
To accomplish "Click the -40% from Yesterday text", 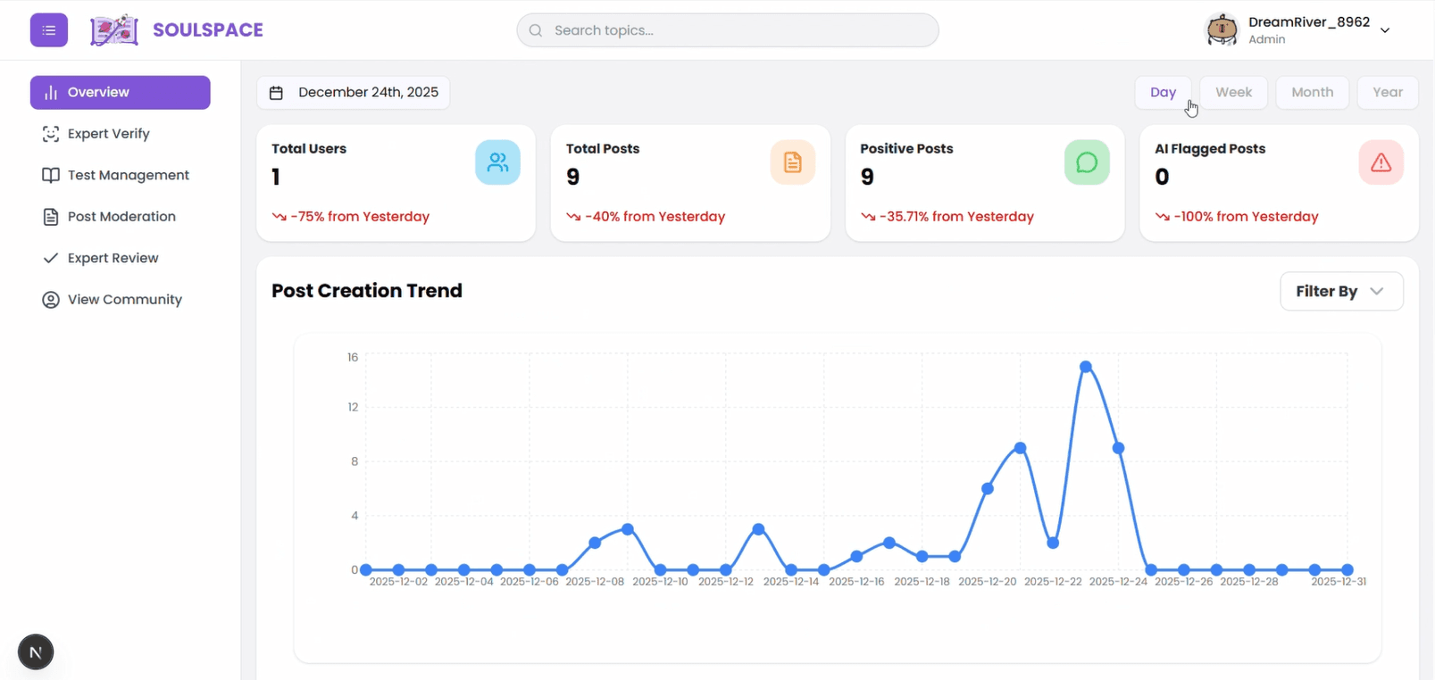I will 655,217.
